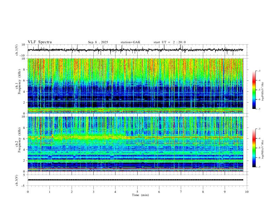Image resolution: width=278 pixels, height=215 pixels.
Task: Click the lower color bar's log(PSD) label
Action: point(263,149)
